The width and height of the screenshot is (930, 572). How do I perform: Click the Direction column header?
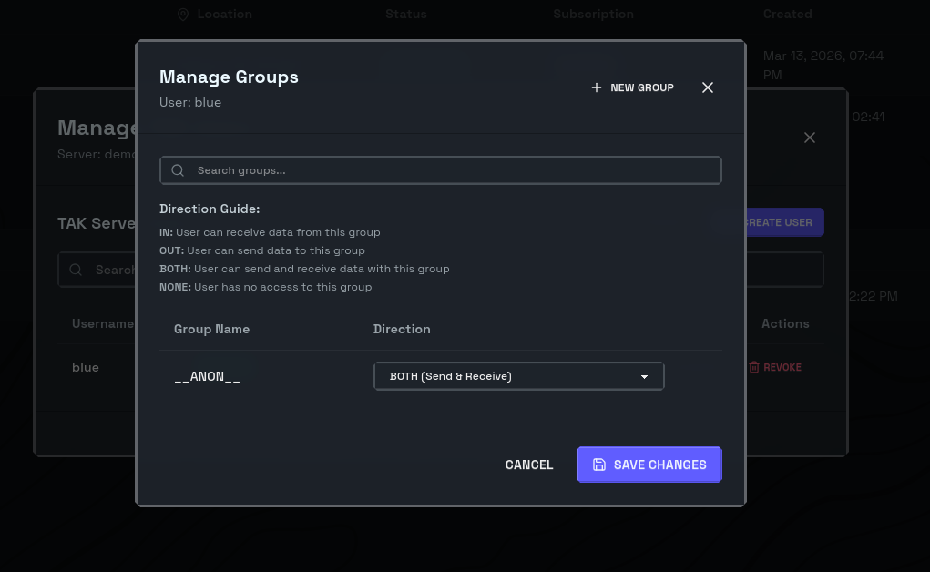tap(402, 329)
